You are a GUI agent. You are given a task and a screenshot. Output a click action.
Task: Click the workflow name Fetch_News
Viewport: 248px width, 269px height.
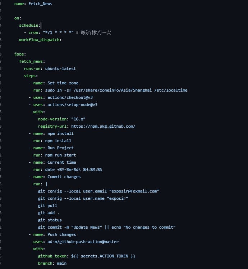pyautogui.click(x=40, y=4)
